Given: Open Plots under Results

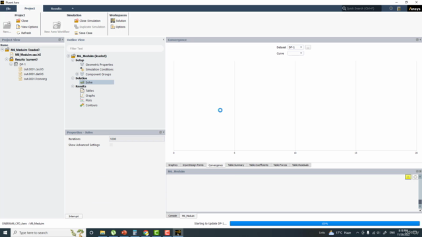Looking at the screenshot, I should 88,100.
